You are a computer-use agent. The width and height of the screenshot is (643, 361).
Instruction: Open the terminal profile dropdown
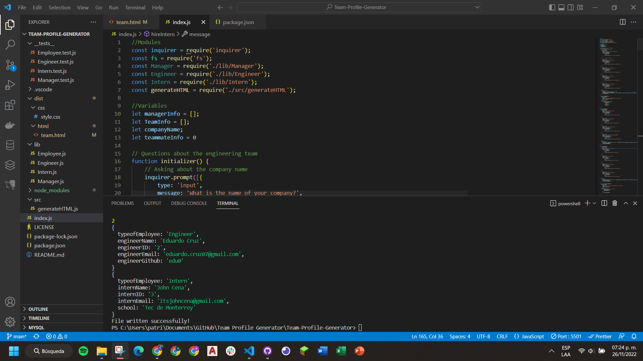(x=594, y=203)
